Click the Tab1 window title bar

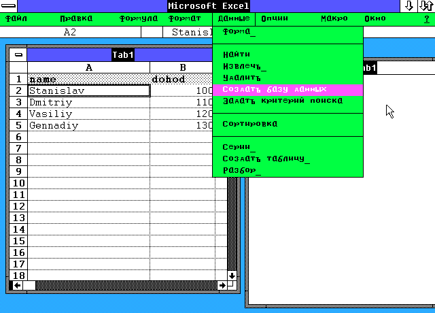pos(120,54)
